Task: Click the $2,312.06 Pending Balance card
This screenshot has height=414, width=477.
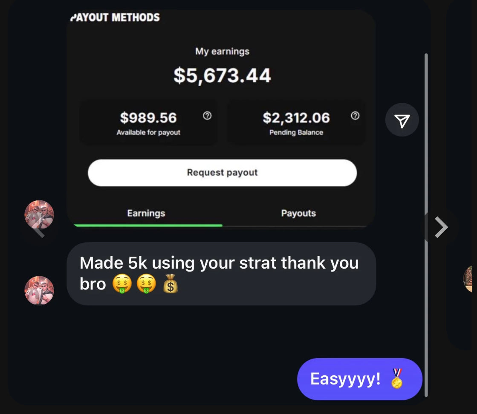Action: (296, 123)
